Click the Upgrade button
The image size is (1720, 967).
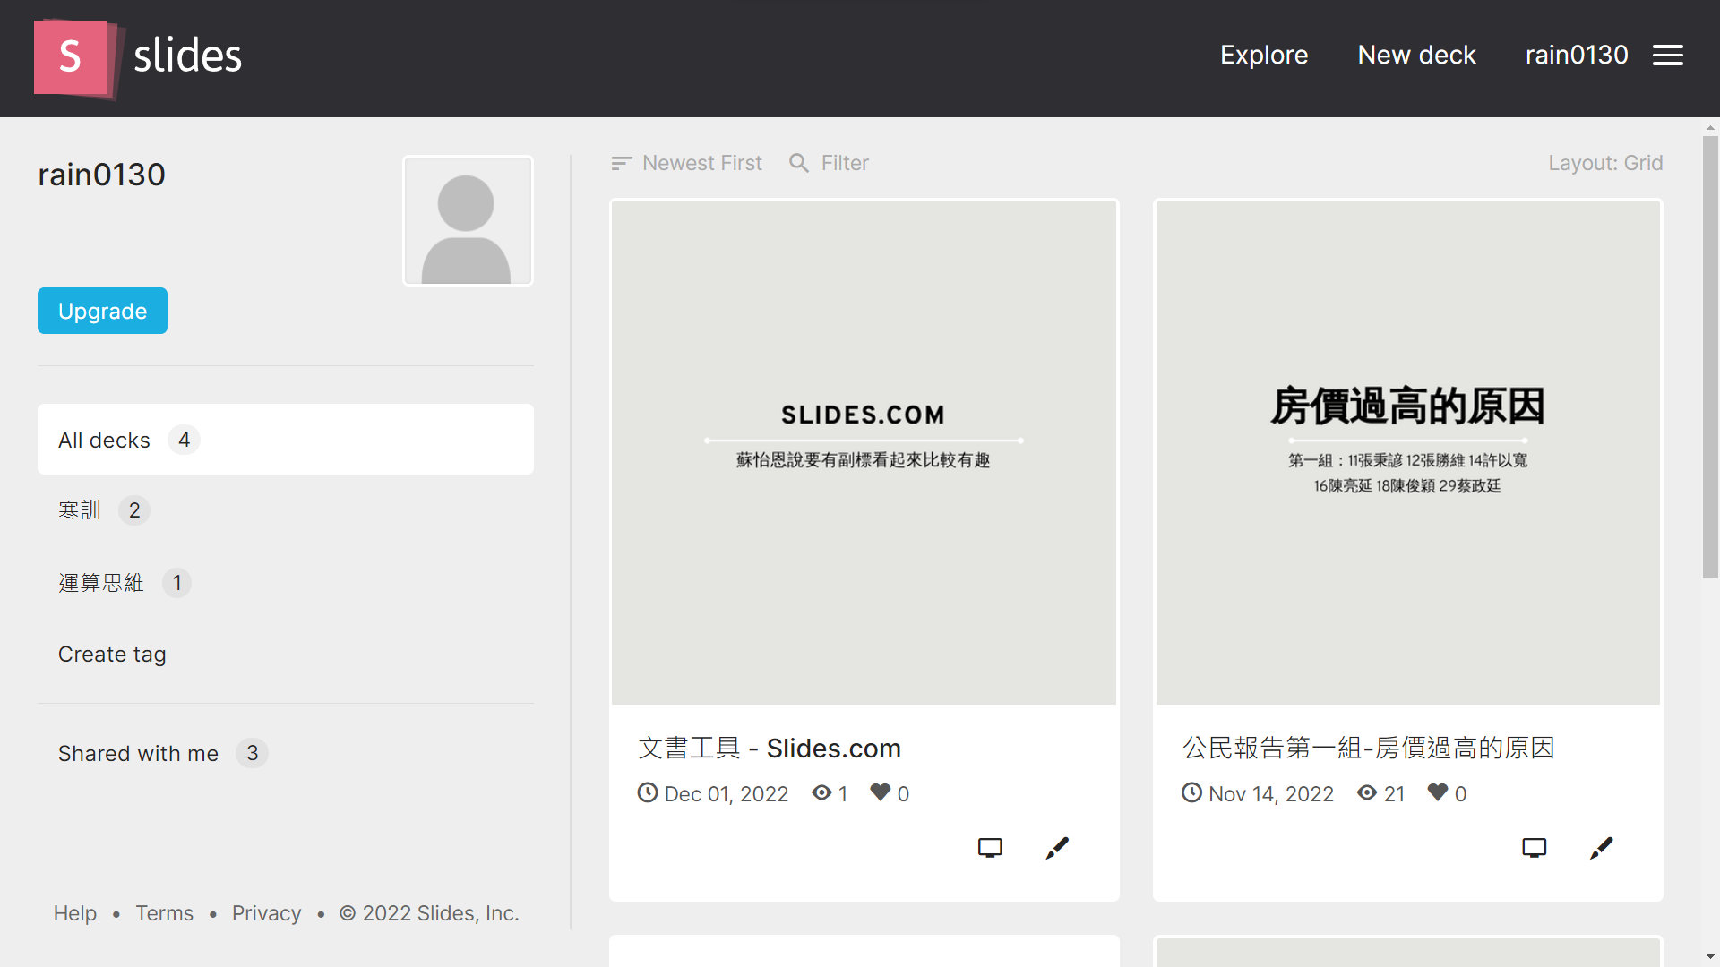(x=102, y=311)
